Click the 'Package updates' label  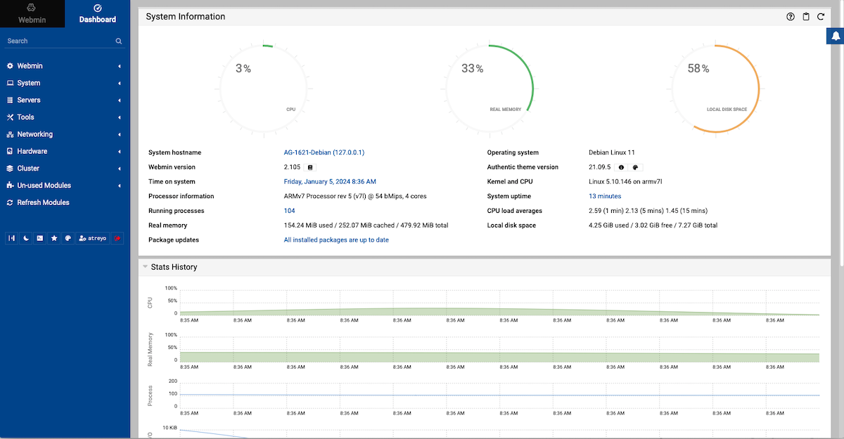pos(174,240)
